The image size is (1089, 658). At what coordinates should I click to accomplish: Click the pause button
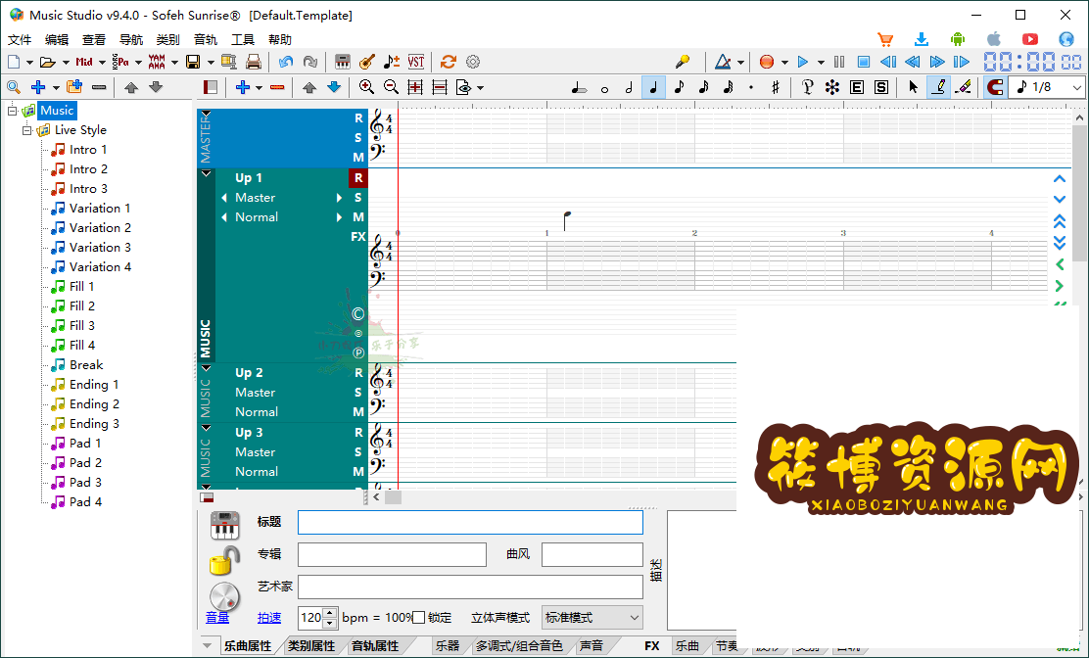click(839, 62)
